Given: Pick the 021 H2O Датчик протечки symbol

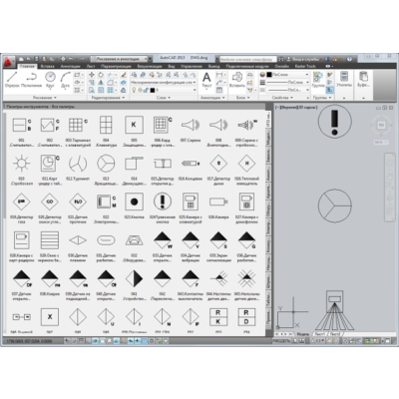Looking at the screenshot, I should point(78,201).
